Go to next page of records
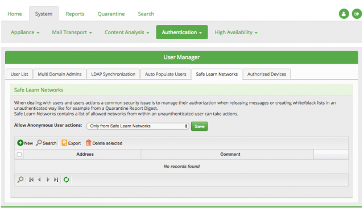Screen dimensions: 364x211 pyautogui.click(x=48, y=179)
